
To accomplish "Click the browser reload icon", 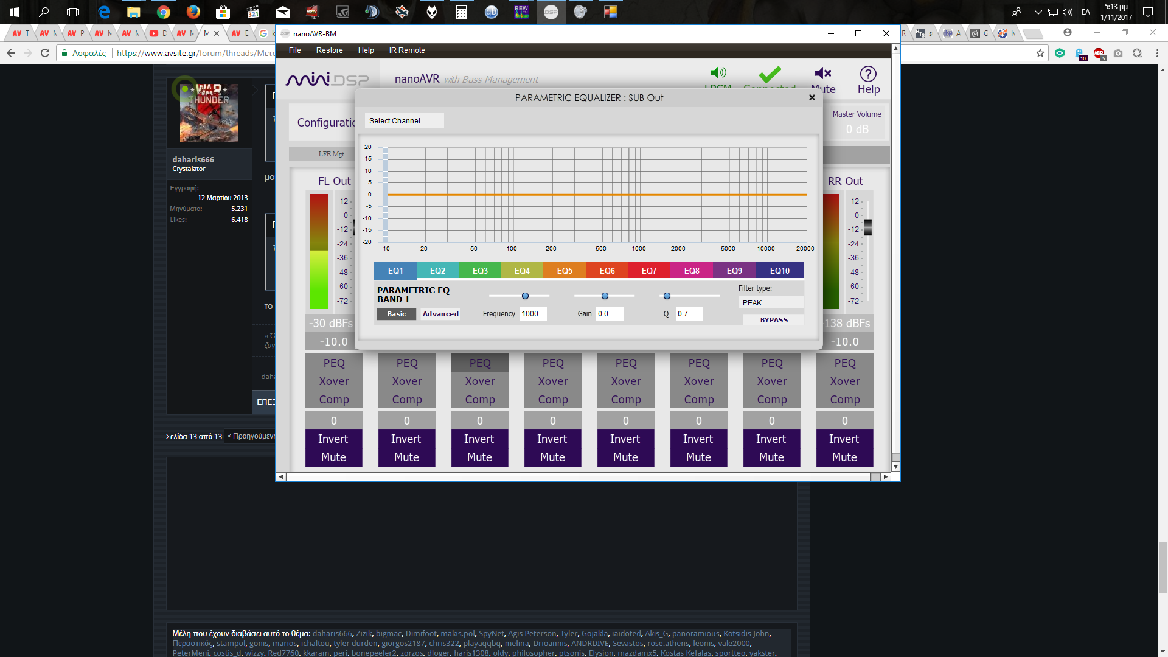I will pos(45,54).
